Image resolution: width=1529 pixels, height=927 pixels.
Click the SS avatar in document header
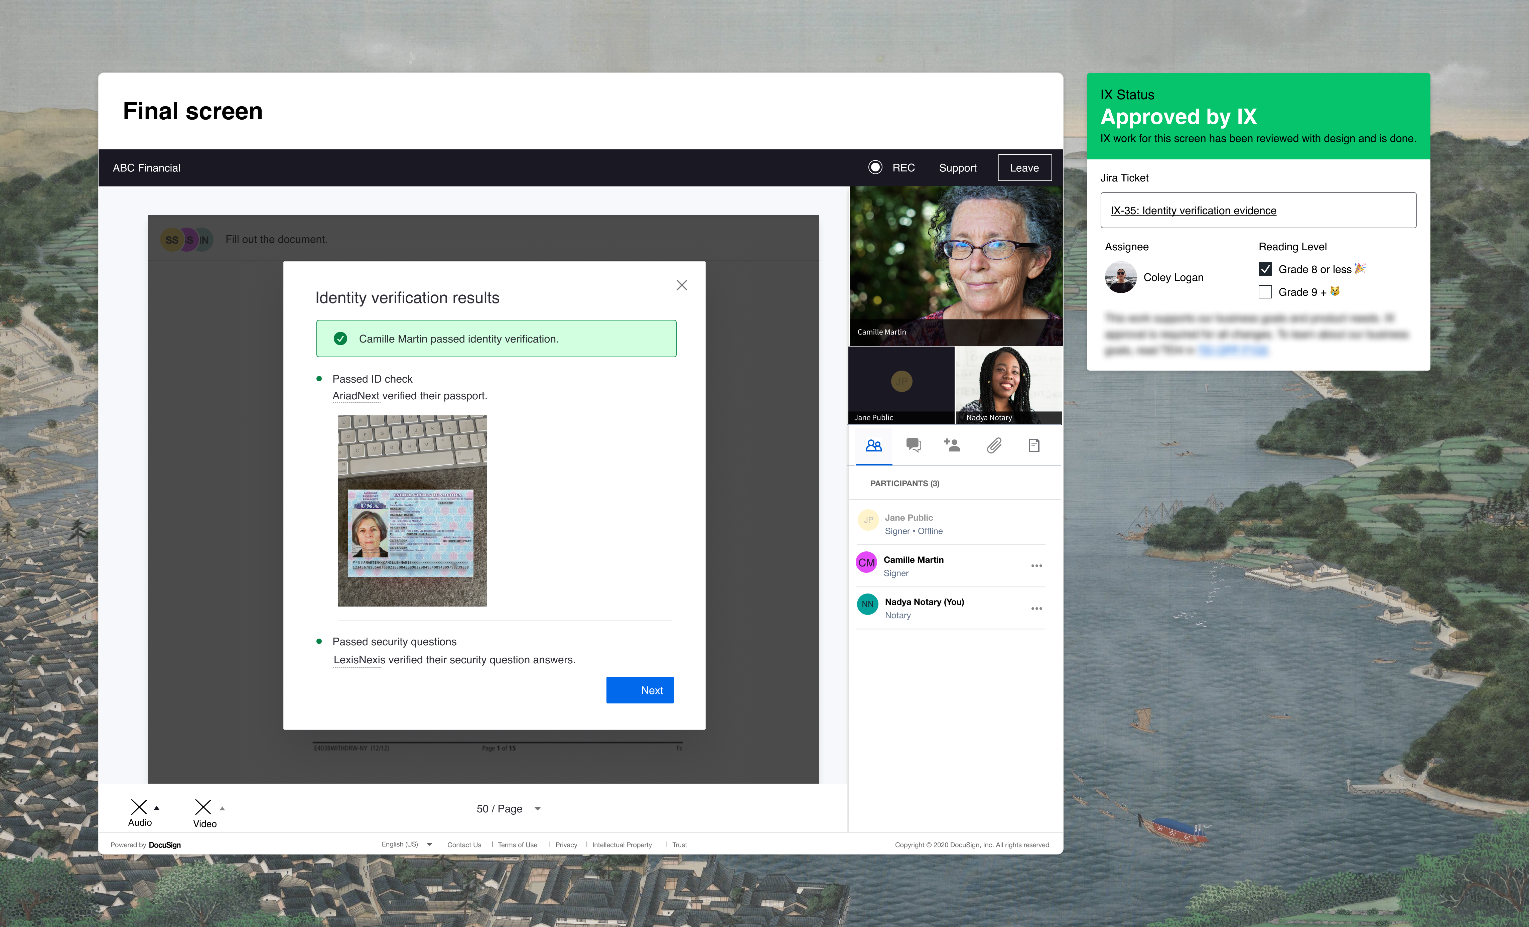click(x=172, y=240)
